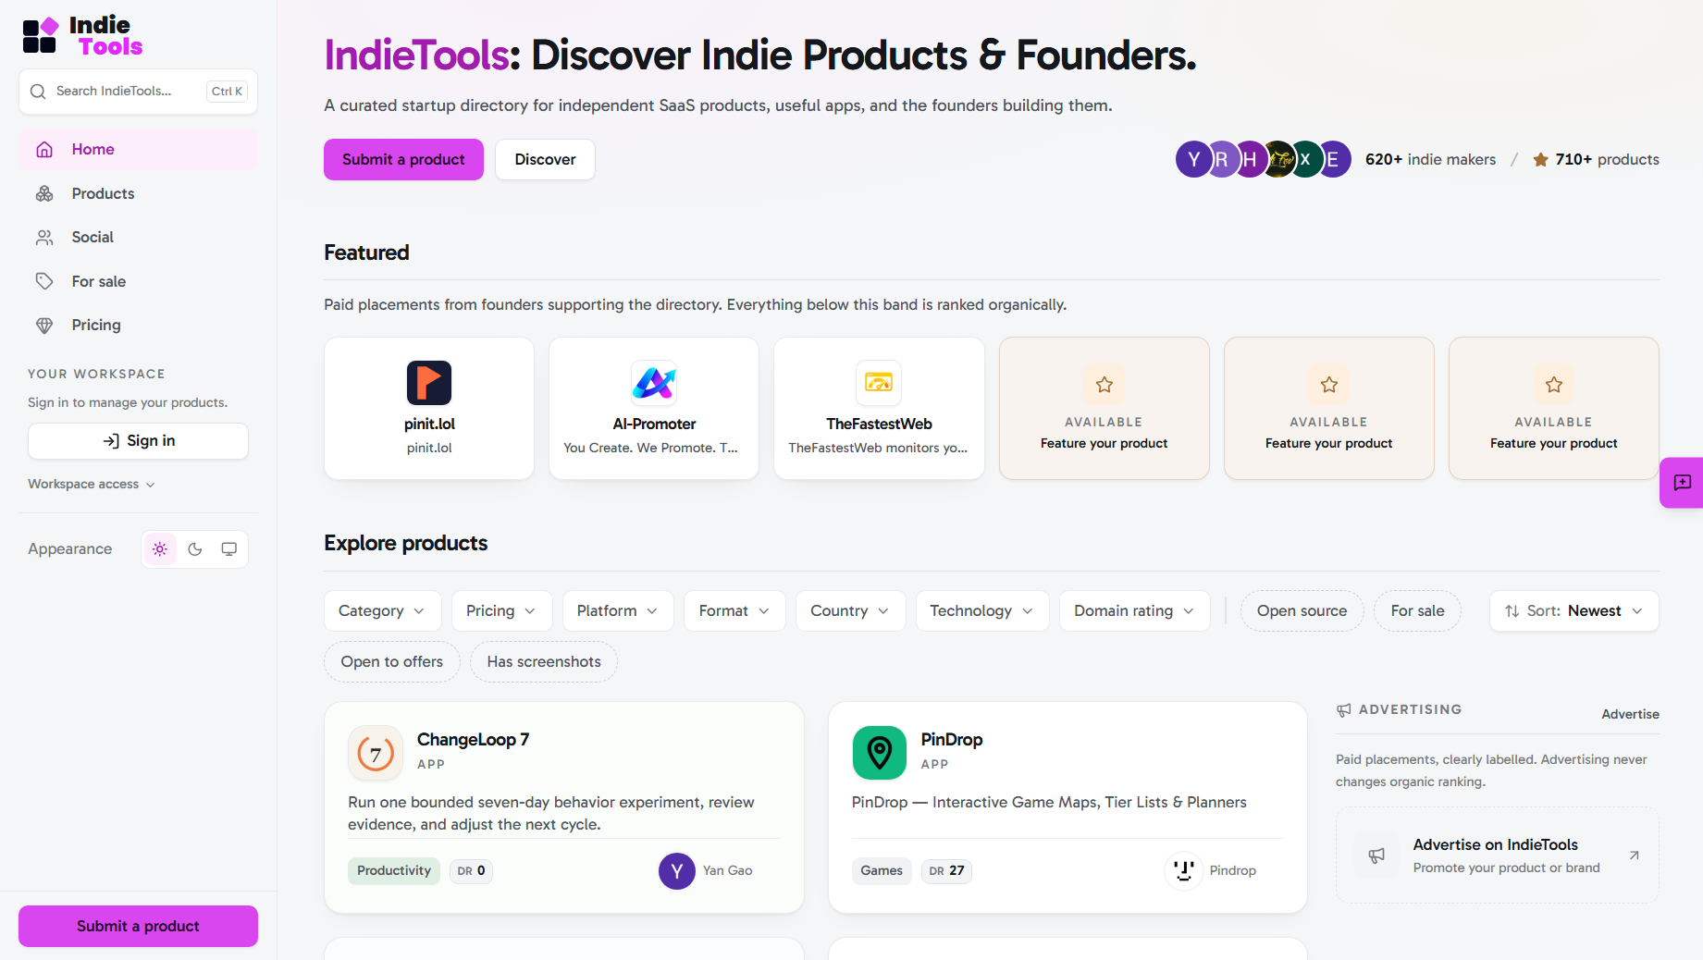Click the PinDrop map pin icon
The height and width of the screenshot is (960, 1703).
[x=880, y=753]
